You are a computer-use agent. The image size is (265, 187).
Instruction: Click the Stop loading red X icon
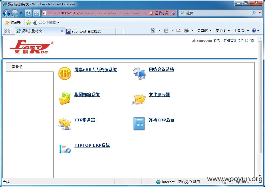[36, 13]
